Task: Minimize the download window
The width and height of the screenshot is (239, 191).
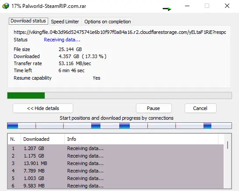Action: [x=187, y=6]
